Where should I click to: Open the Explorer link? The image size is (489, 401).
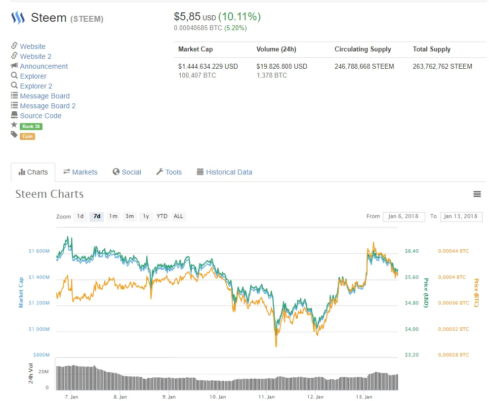click(33, 76)
